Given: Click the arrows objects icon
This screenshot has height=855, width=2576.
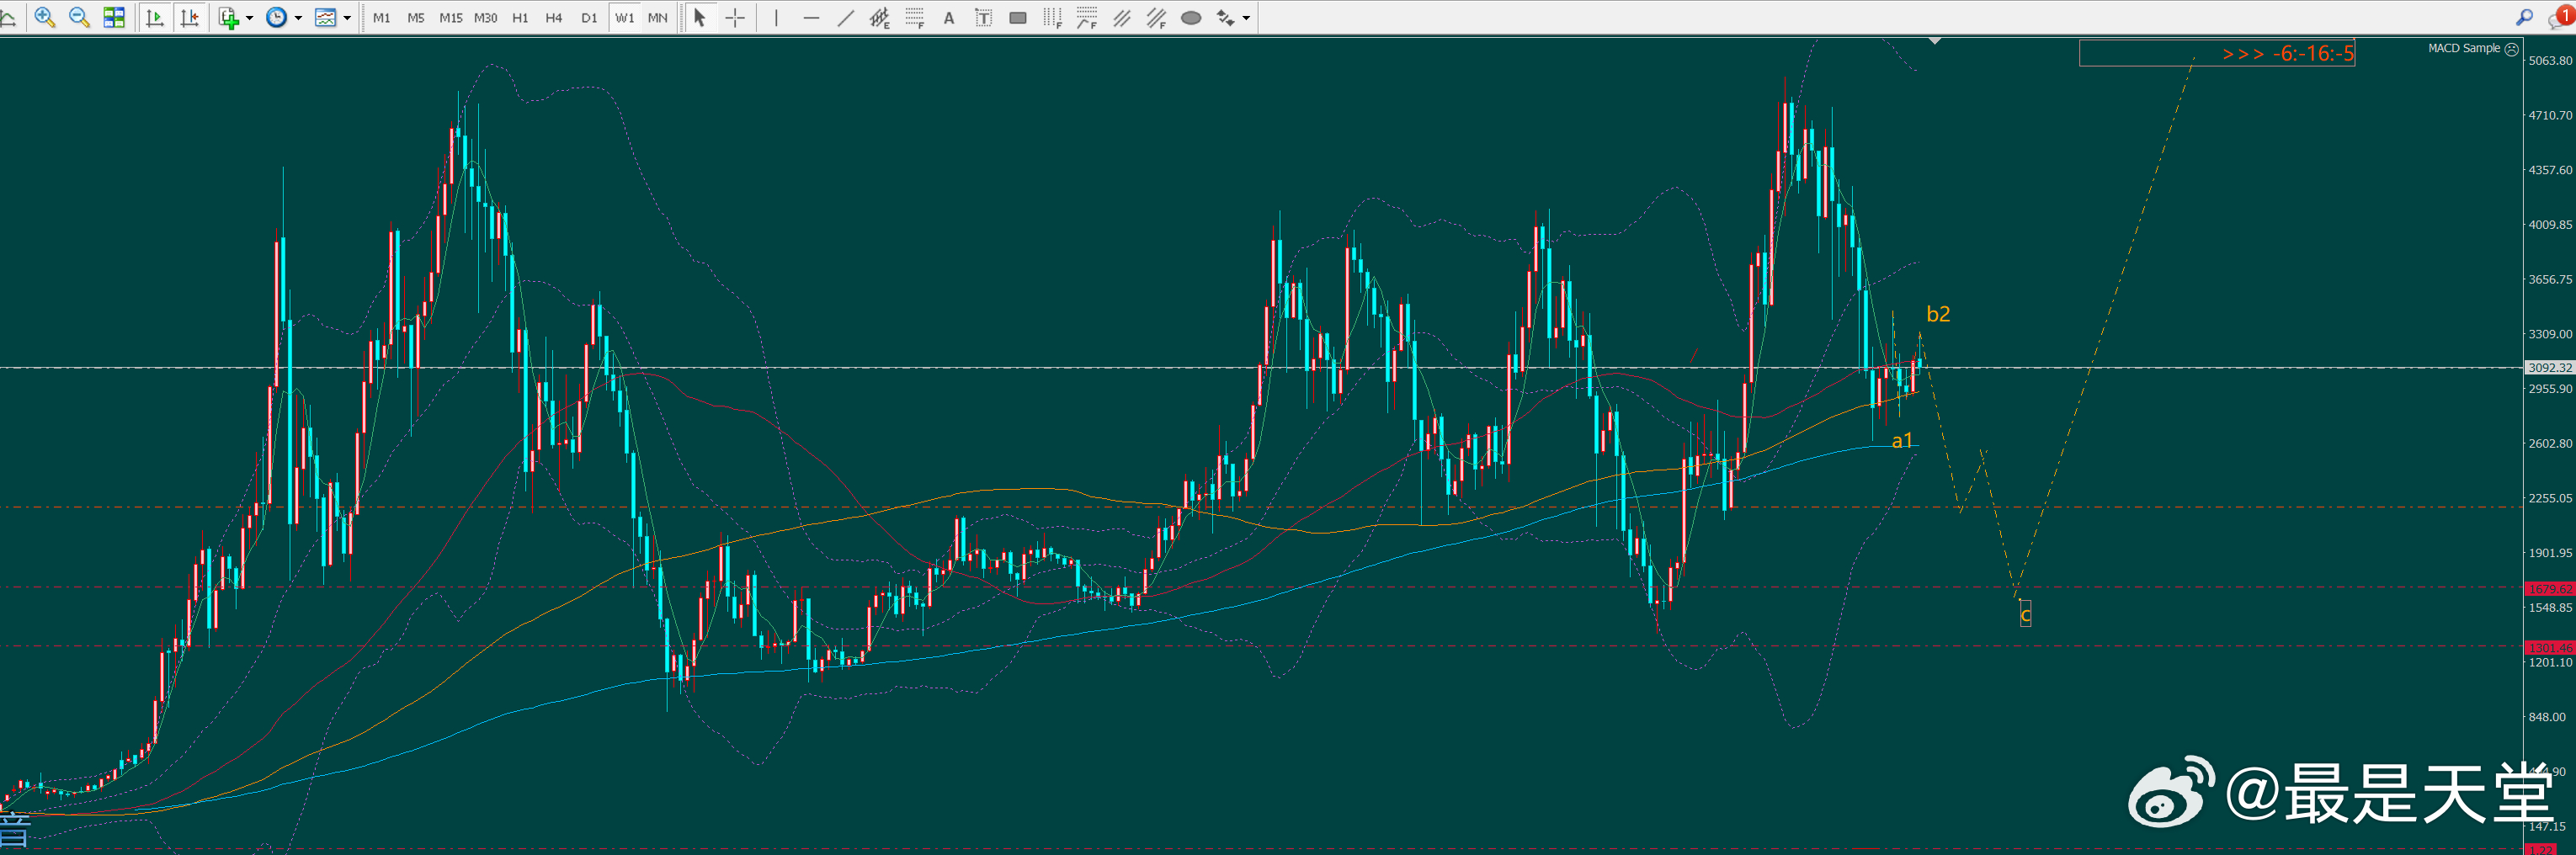Looking at the screenshot, I should pos(1225,17).
